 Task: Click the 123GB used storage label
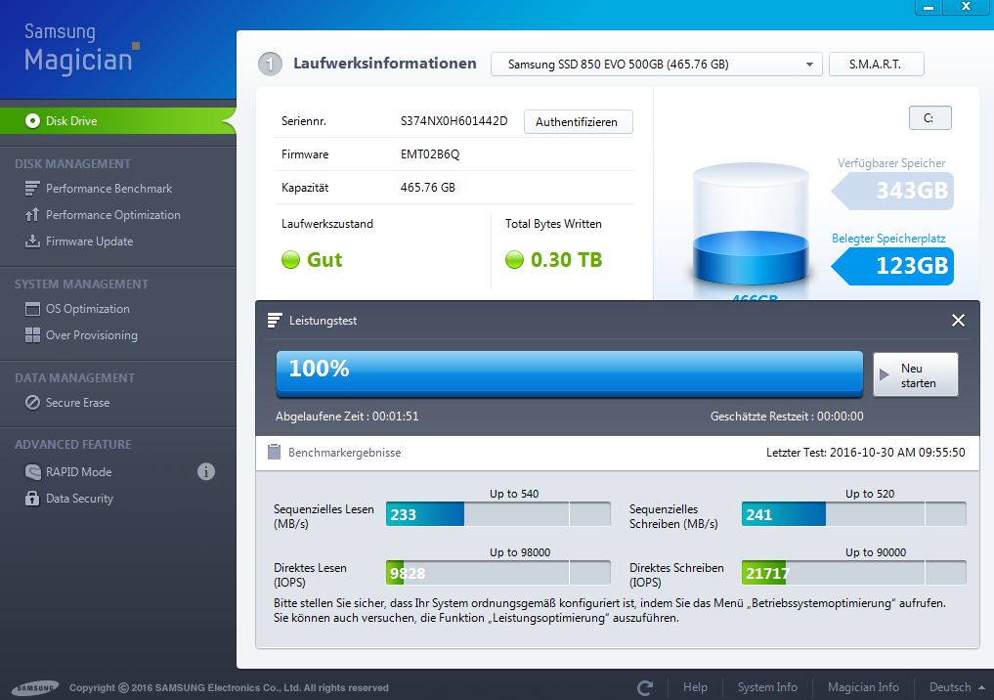tap(893, 266)
